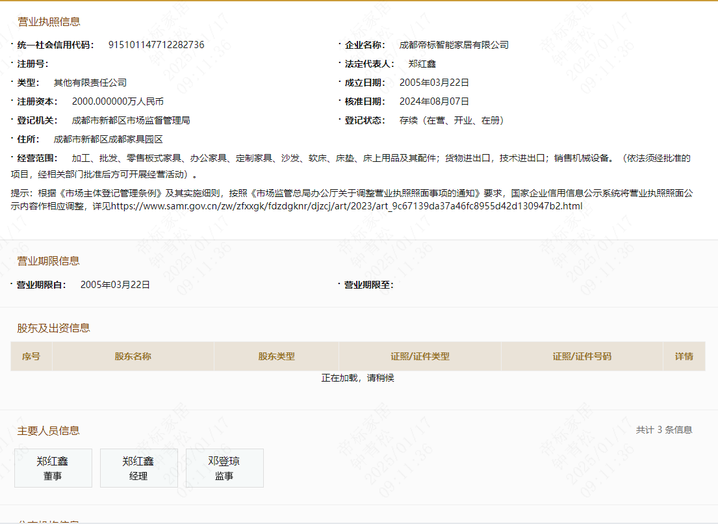
Task: Click registration status 存续（在营、开业、在册）
Action: 452,120
